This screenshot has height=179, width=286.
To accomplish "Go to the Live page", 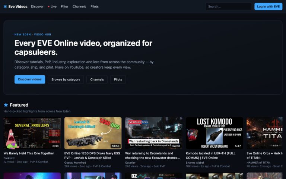I will [52, 7].
